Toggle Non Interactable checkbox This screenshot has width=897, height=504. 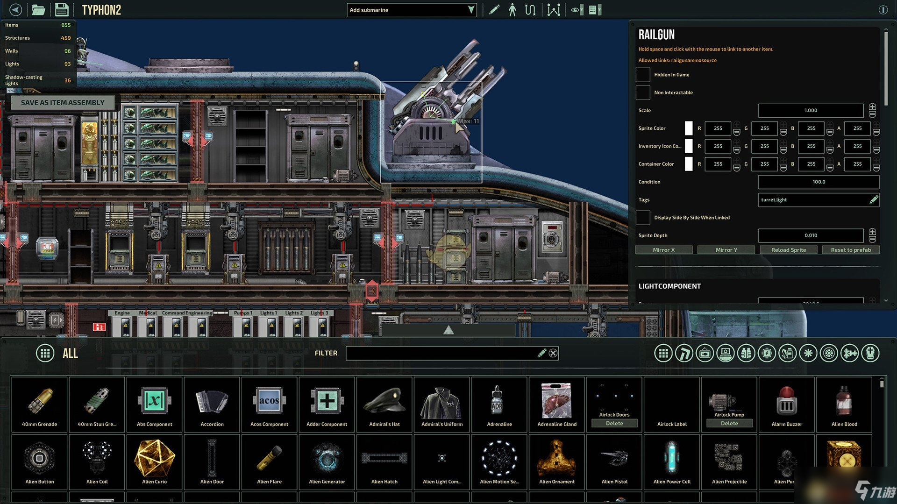pyautogui.click(x=643, y=92)
